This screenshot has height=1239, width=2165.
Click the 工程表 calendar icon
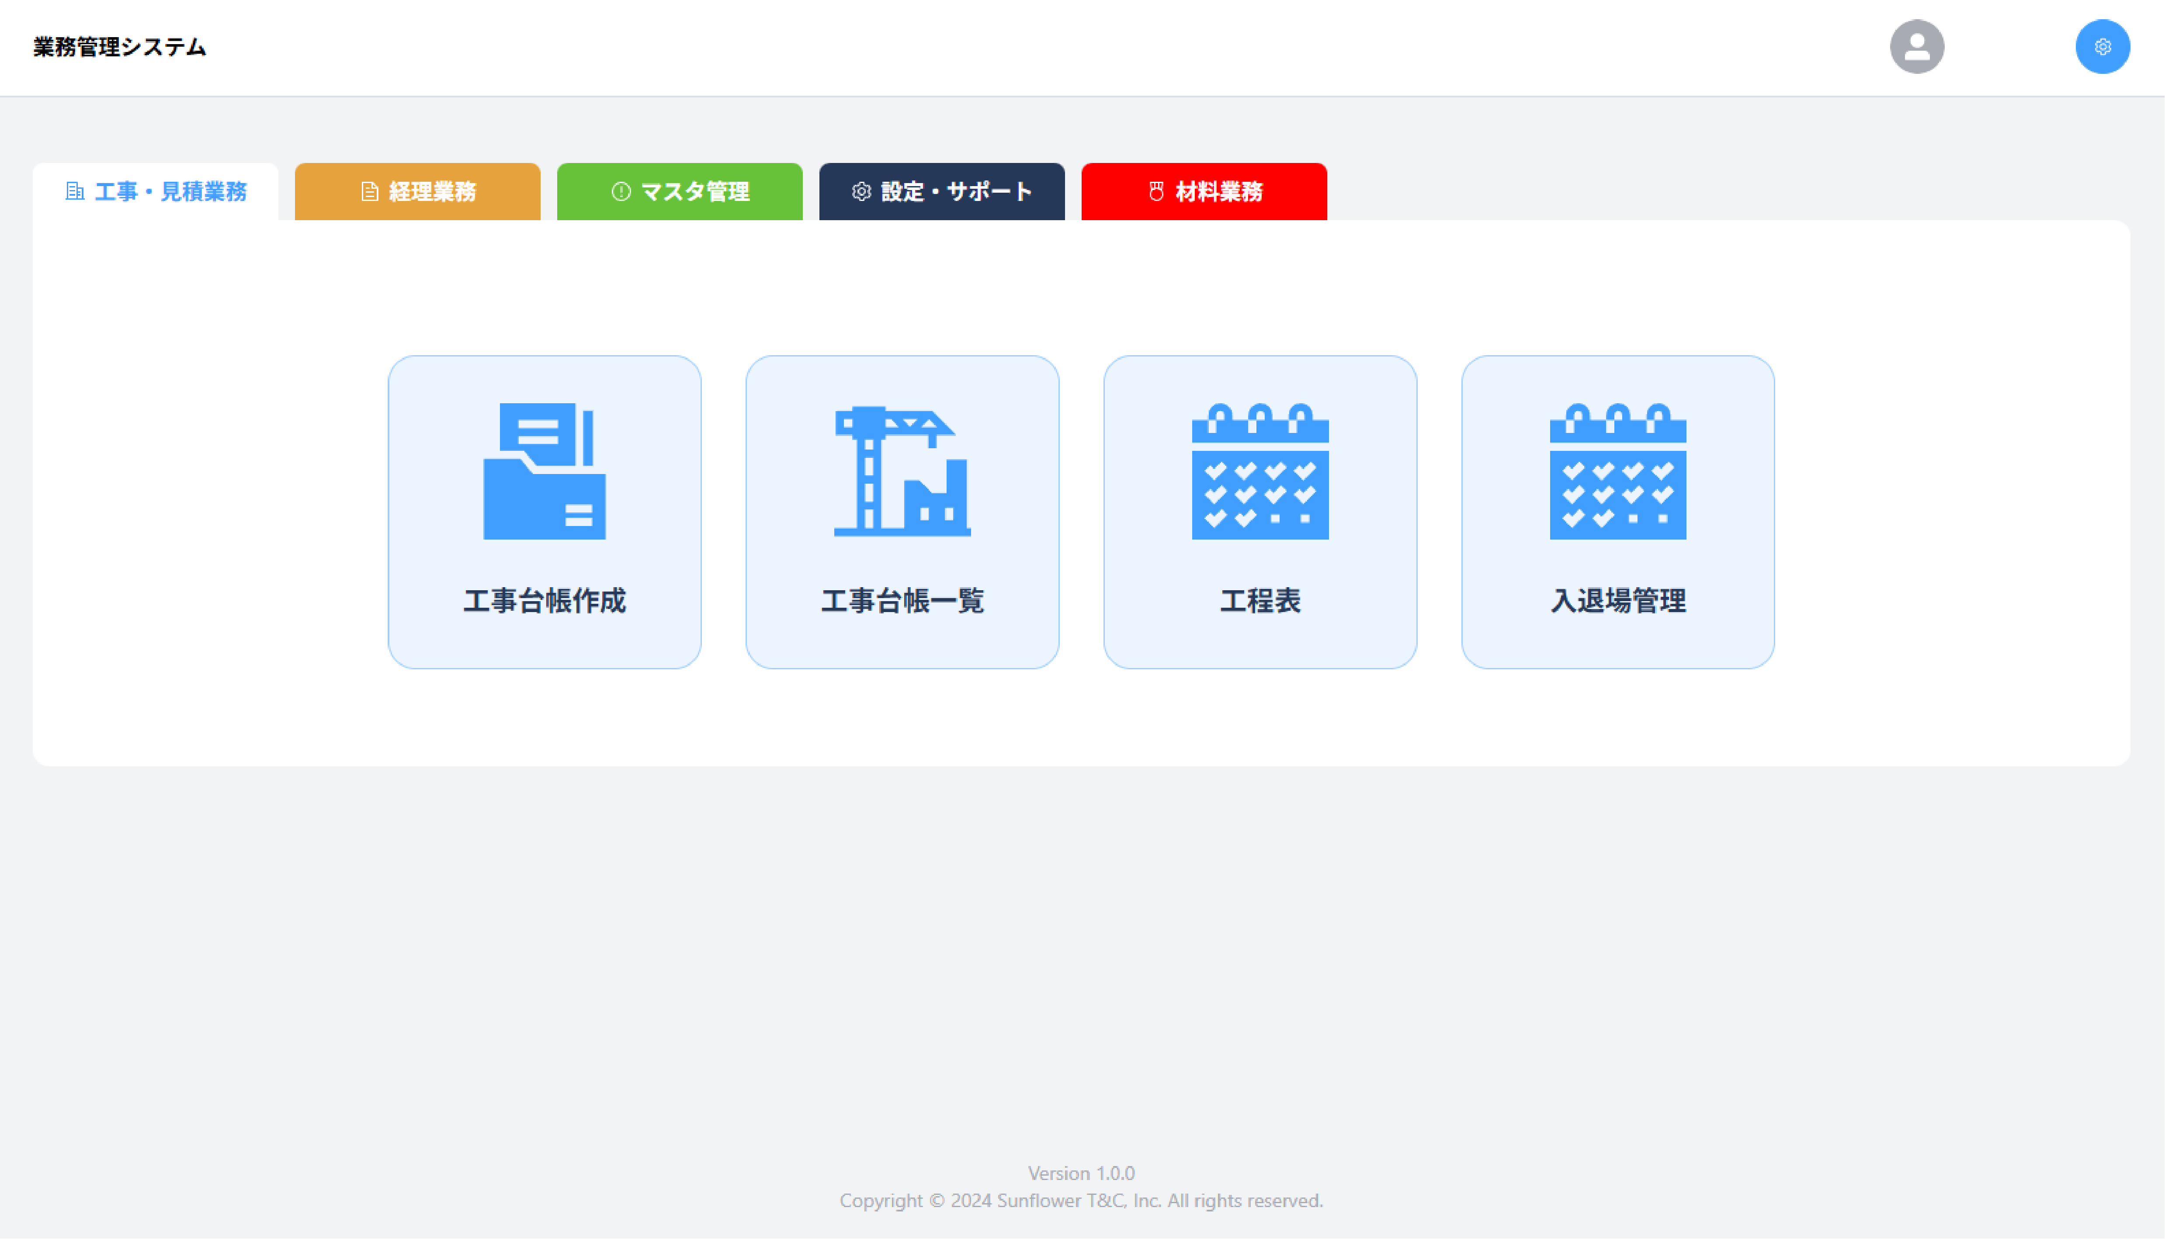click(x=1259, y=471)
